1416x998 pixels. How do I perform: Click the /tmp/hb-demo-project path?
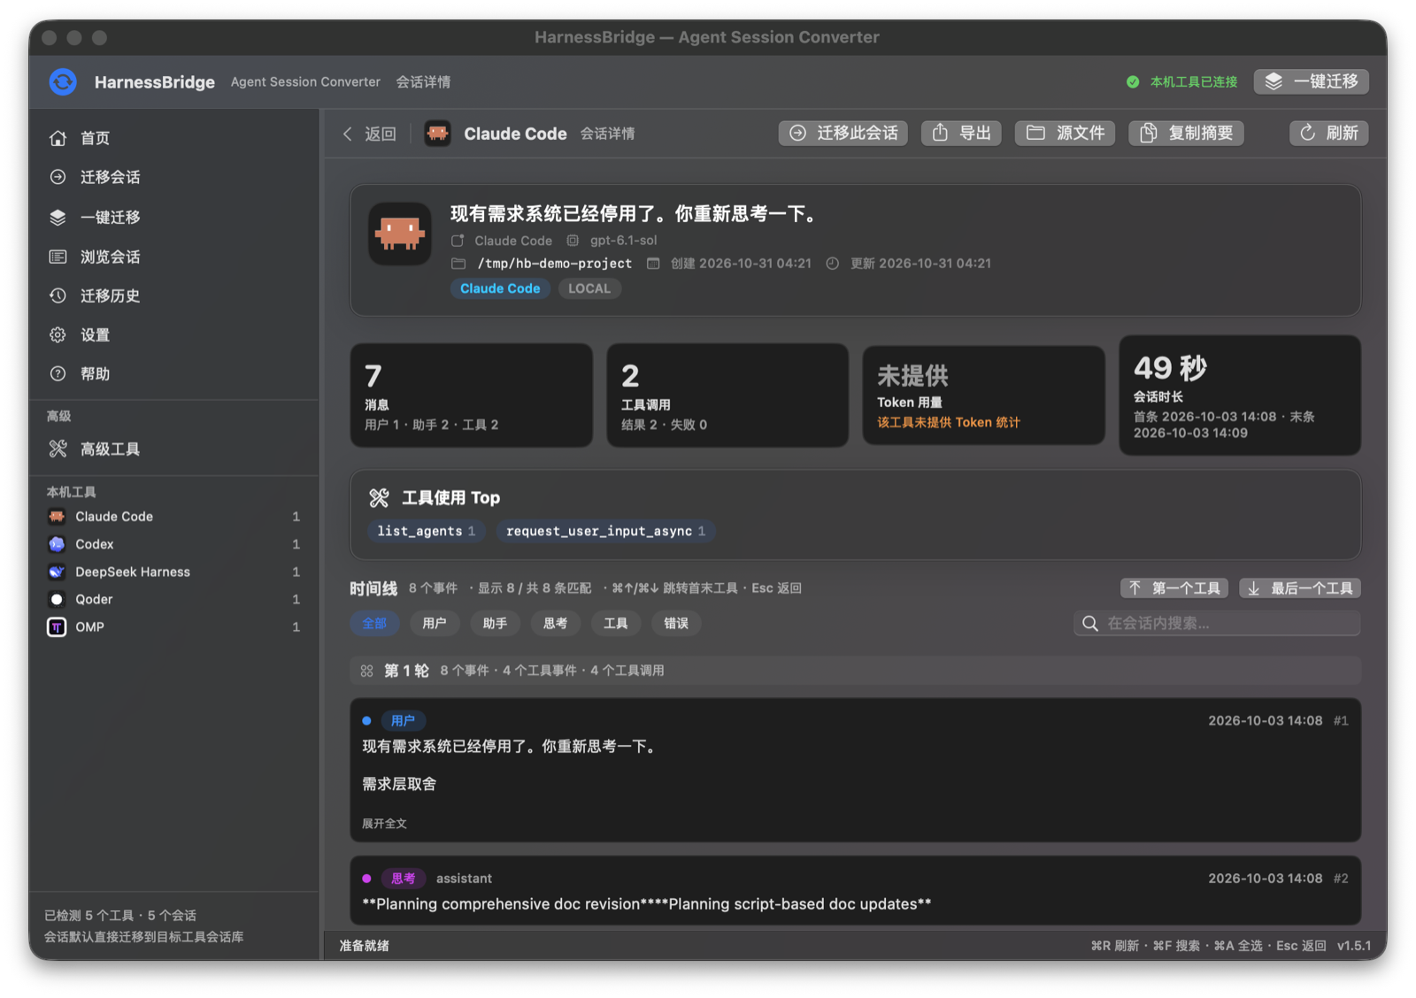(x=554, y=264)
